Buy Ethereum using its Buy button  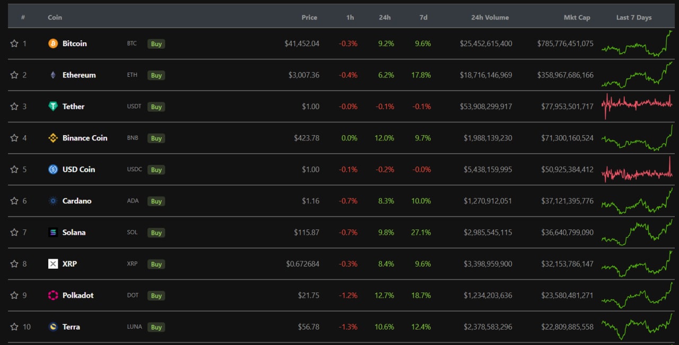click(156, 75)
